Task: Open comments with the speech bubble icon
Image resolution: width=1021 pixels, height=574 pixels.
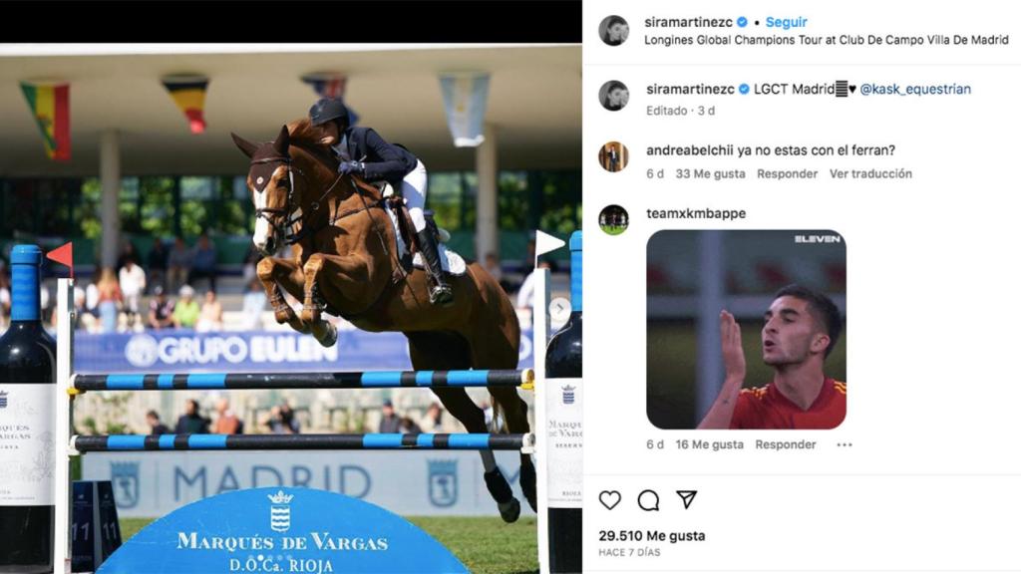Action: click(648, 500)
